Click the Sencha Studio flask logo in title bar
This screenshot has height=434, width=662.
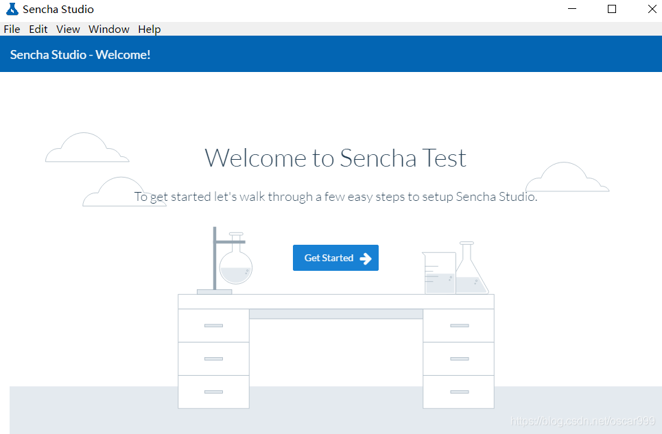click(12, 10)
